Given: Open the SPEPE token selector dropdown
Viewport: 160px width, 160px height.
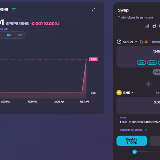Looking at the screenshot, I should [130, 42].
